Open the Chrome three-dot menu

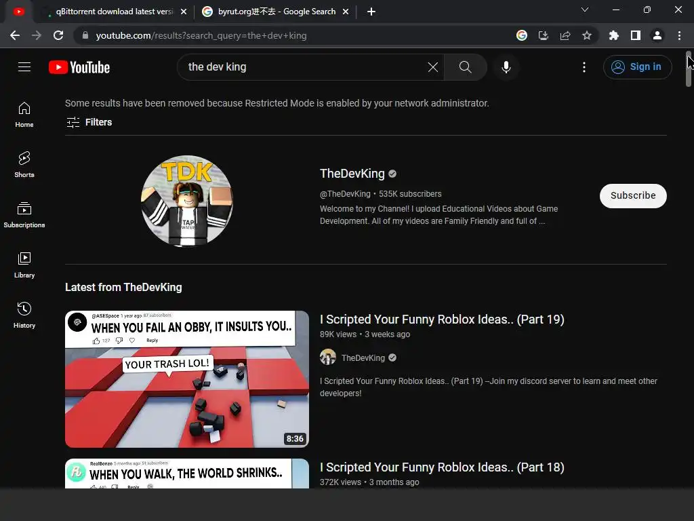pyautogui.click(x=679, y=35)
